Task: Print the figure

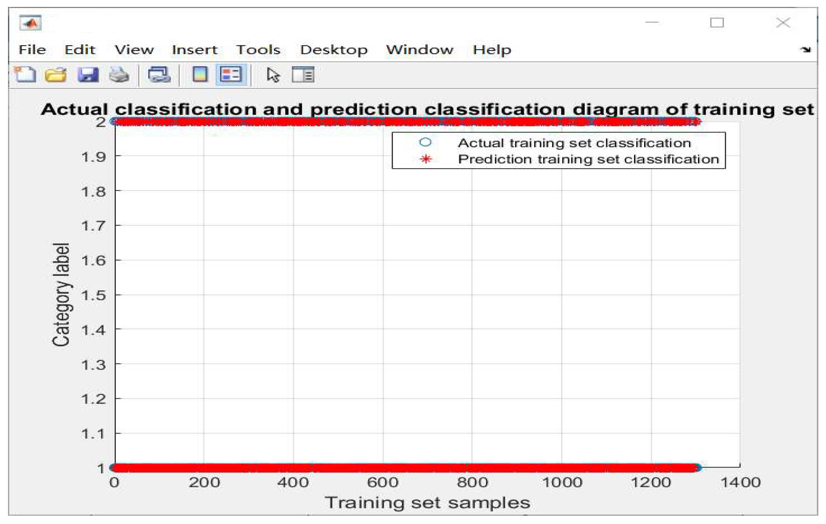Action: [119, 74]
